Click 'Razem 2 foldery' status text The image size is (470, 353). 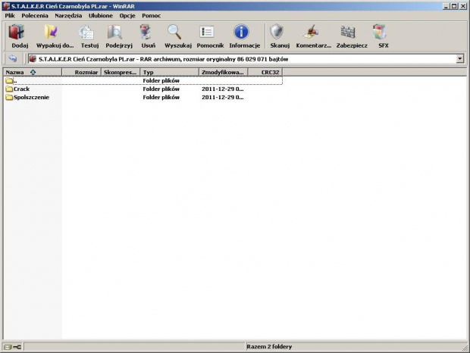(269, 347)
